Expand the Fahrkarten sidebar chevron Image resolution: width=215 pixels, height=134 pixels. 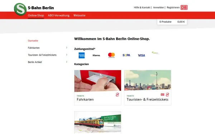[x=67, y=48]
